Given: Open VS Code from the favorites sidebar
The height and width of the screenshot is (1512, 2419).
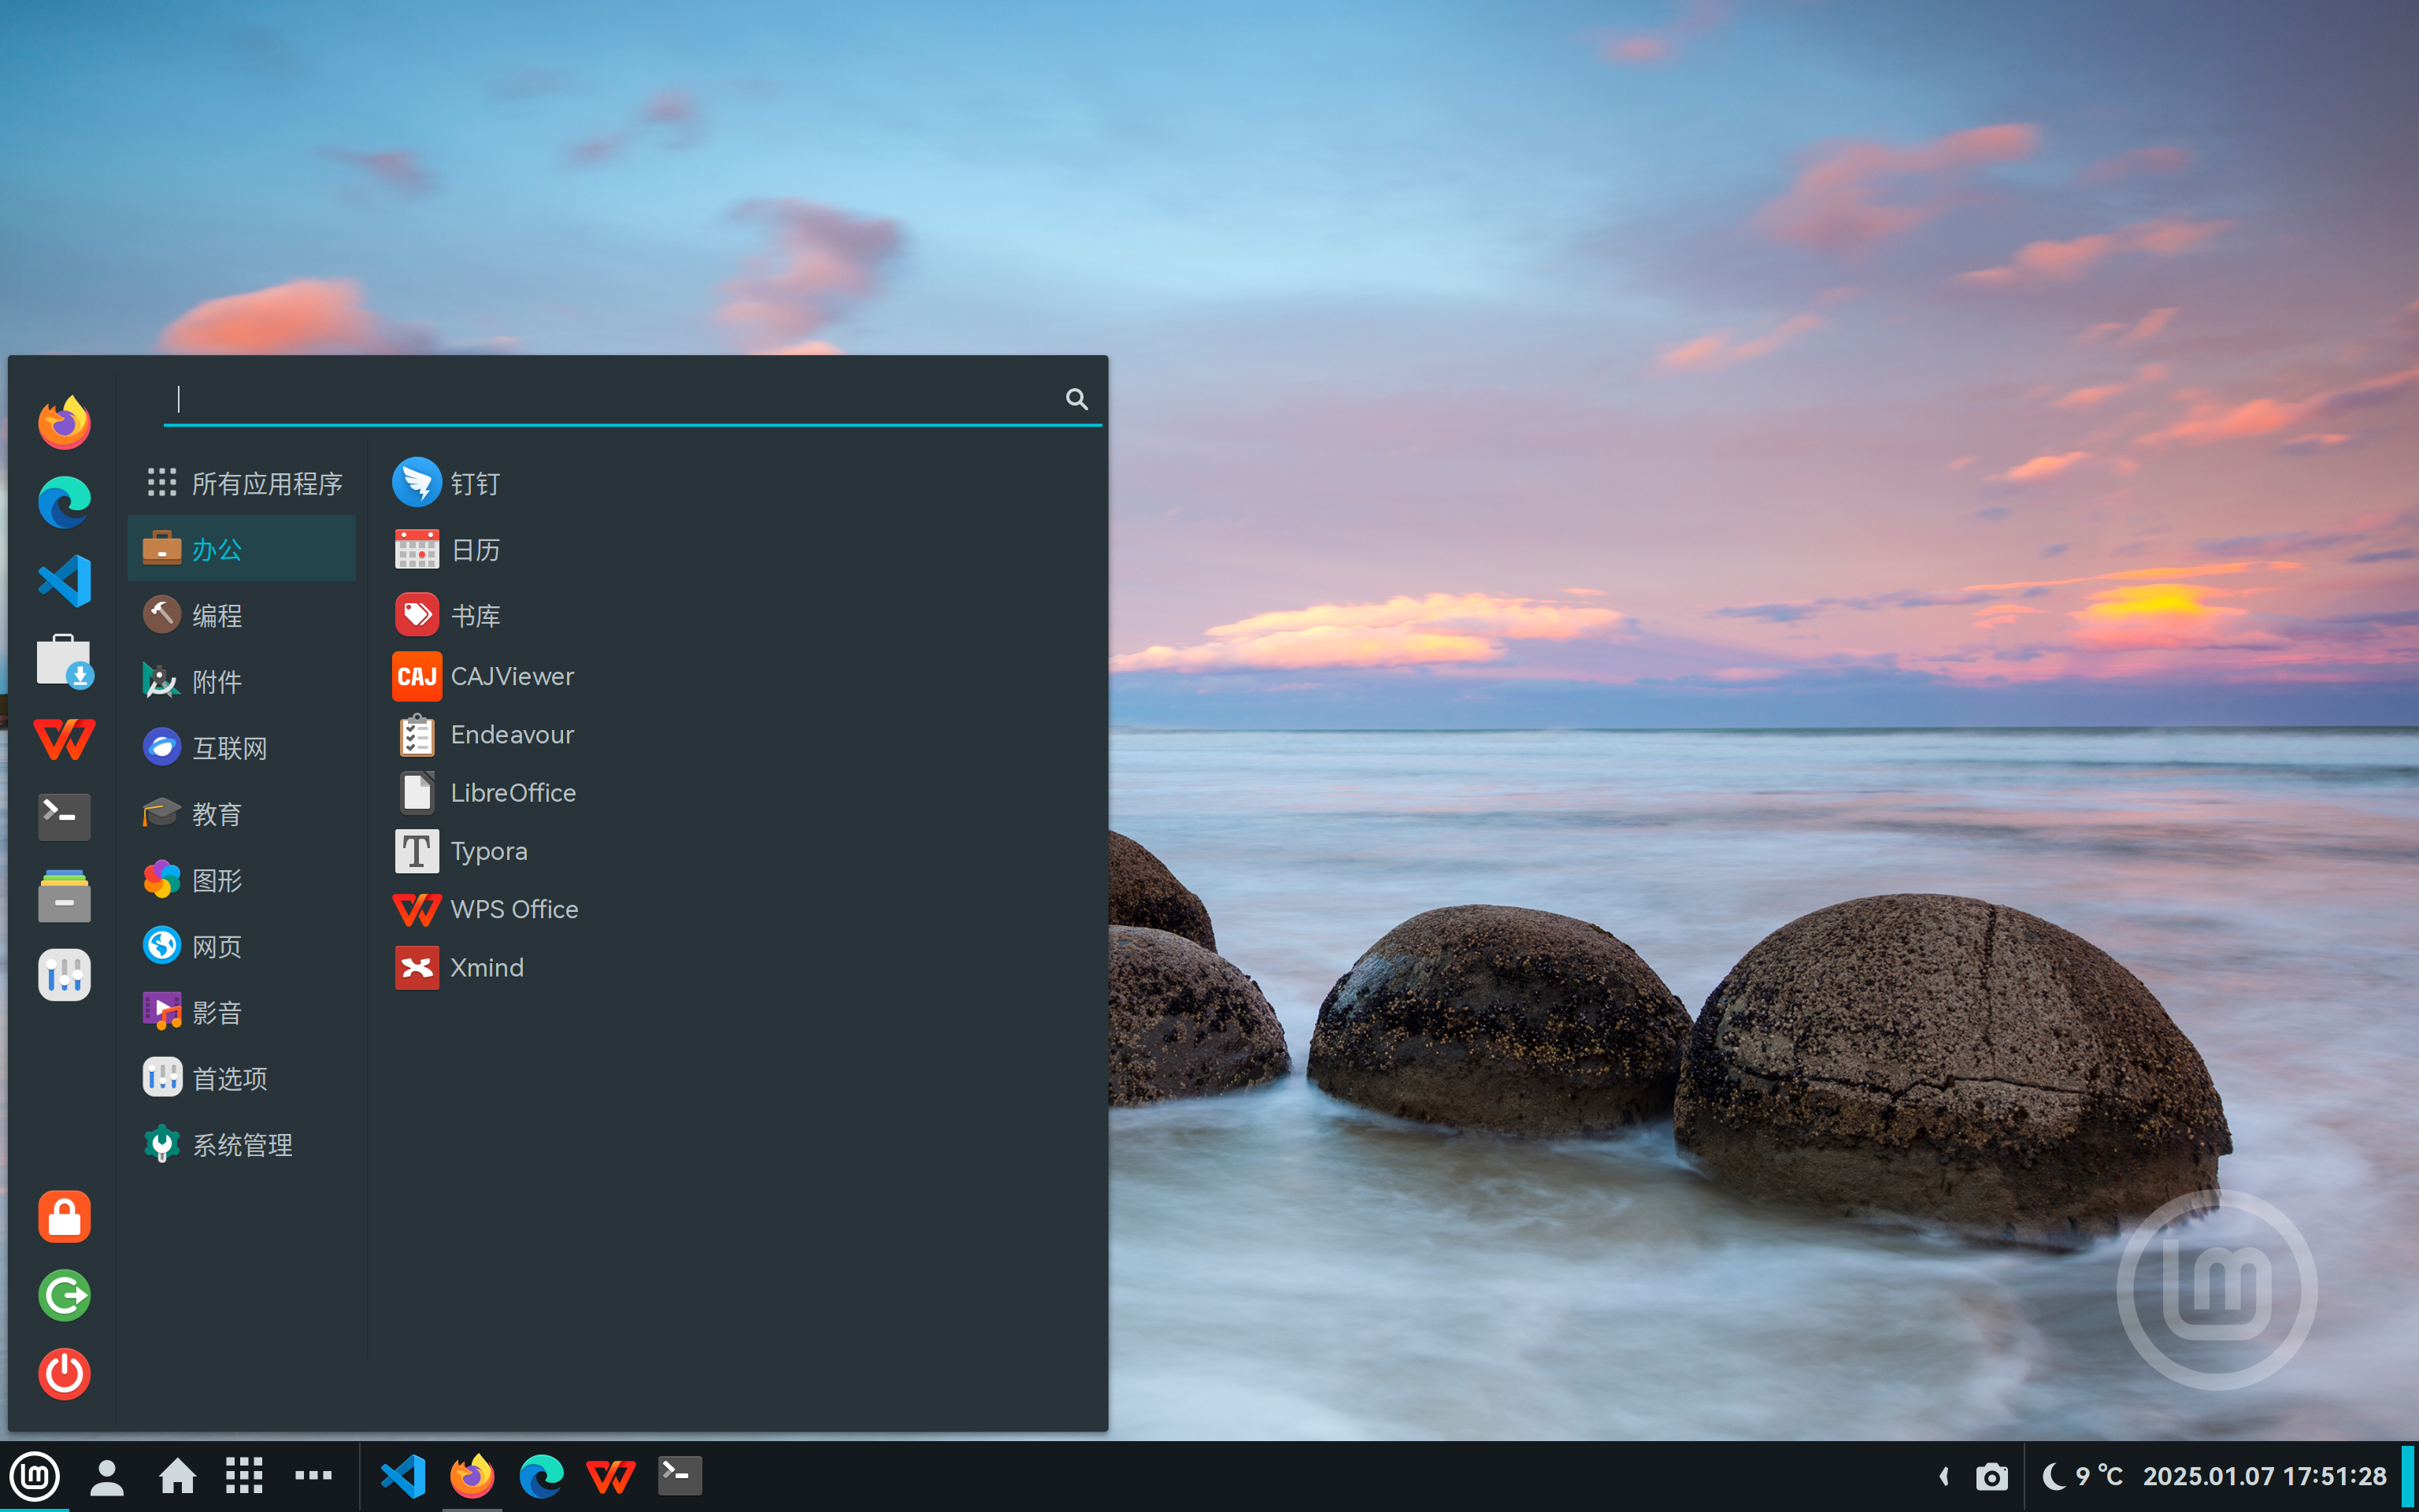Looking at the screenshot, I should tap(64, 581).
